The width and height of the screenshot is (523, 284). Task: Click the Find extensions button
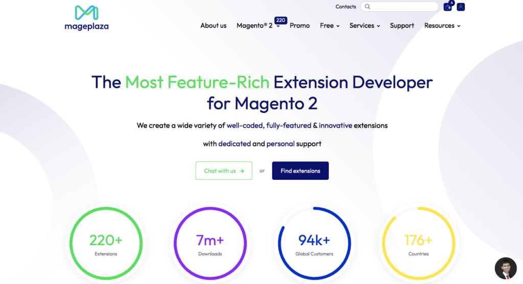(x=300, y=171)
